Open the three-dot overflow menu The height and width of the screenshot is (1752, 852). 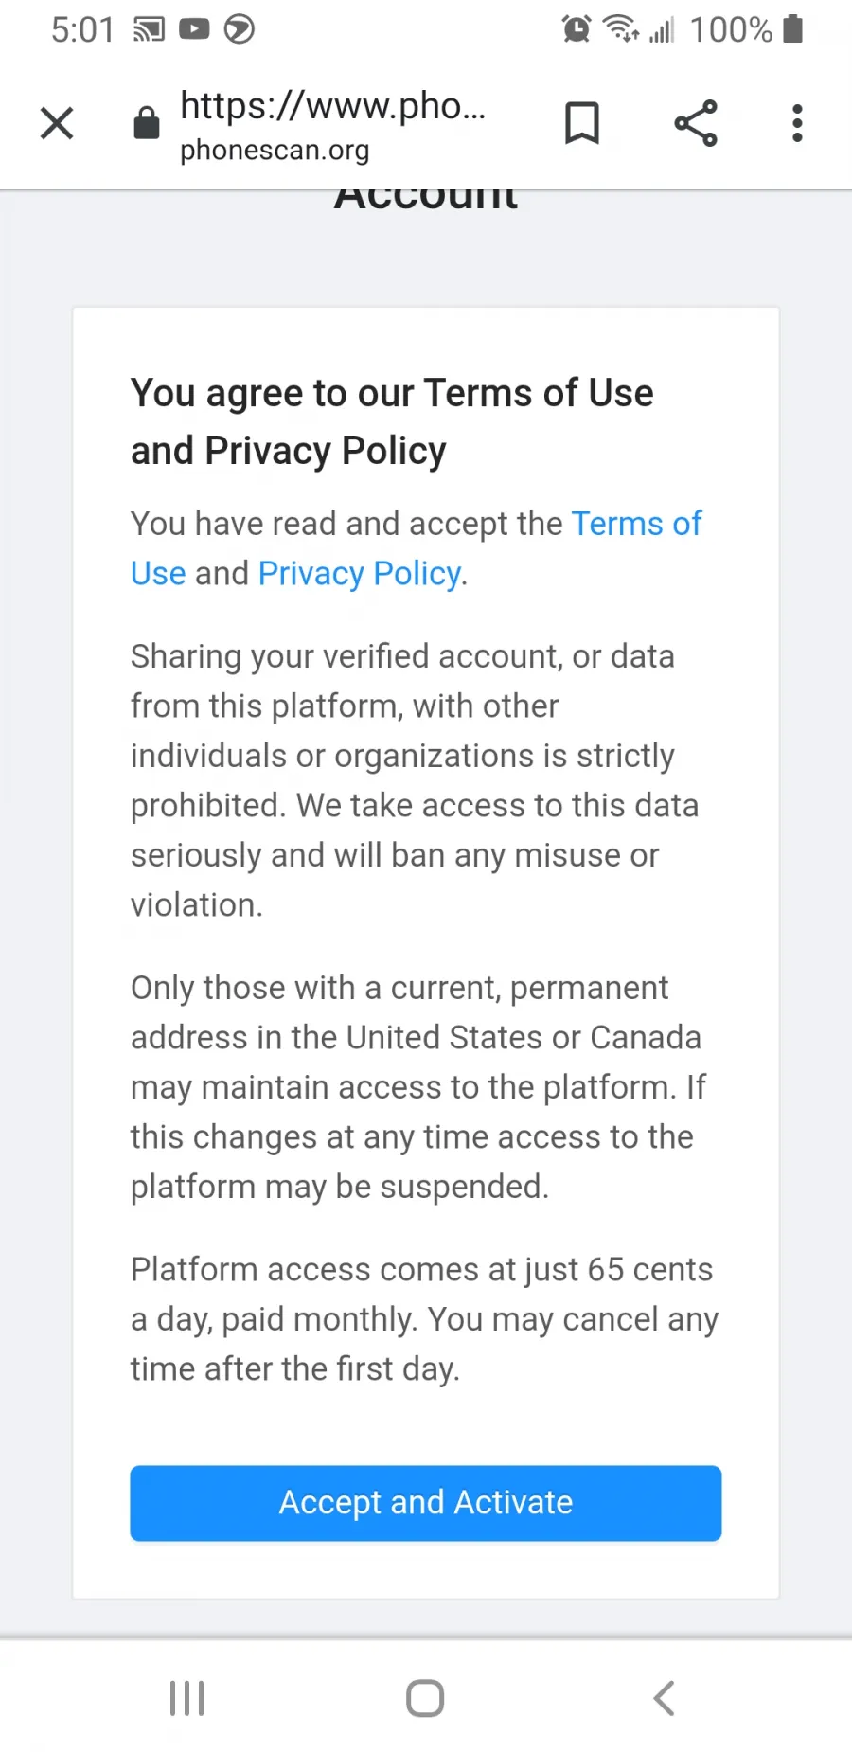pos(798,123)
